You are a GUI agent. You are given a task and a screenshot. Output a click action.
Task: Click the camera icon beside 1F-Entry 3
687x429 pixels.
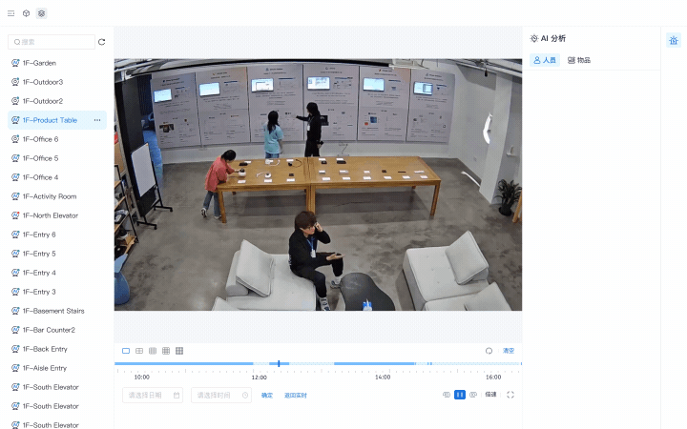pyautogui.click(x=15, y=292)
